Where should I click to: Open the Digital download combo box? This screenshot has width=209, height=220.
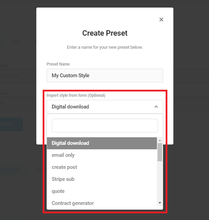click(x=104, y=107)
